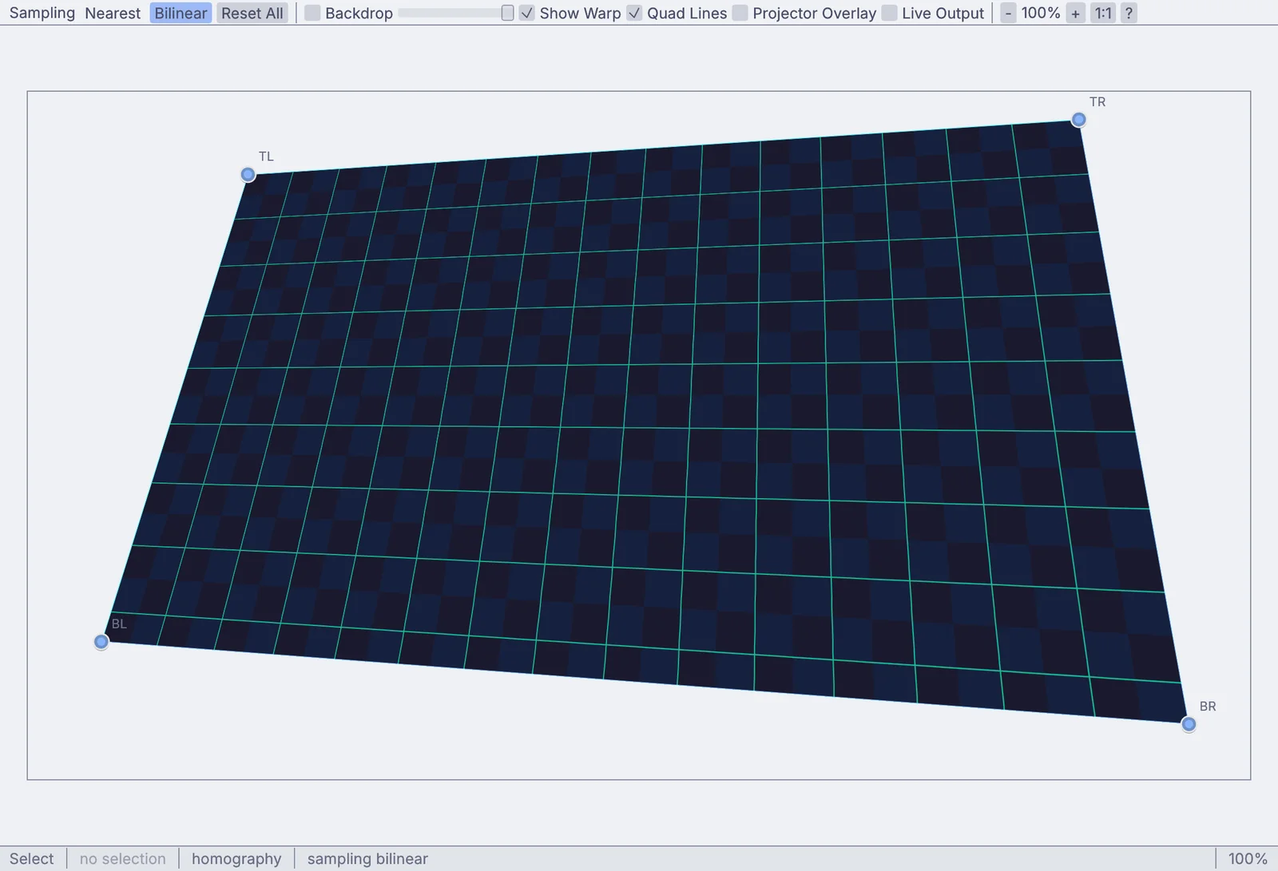
Task: Reset zoom with the 1:1 button
Action: (1103, 13)
